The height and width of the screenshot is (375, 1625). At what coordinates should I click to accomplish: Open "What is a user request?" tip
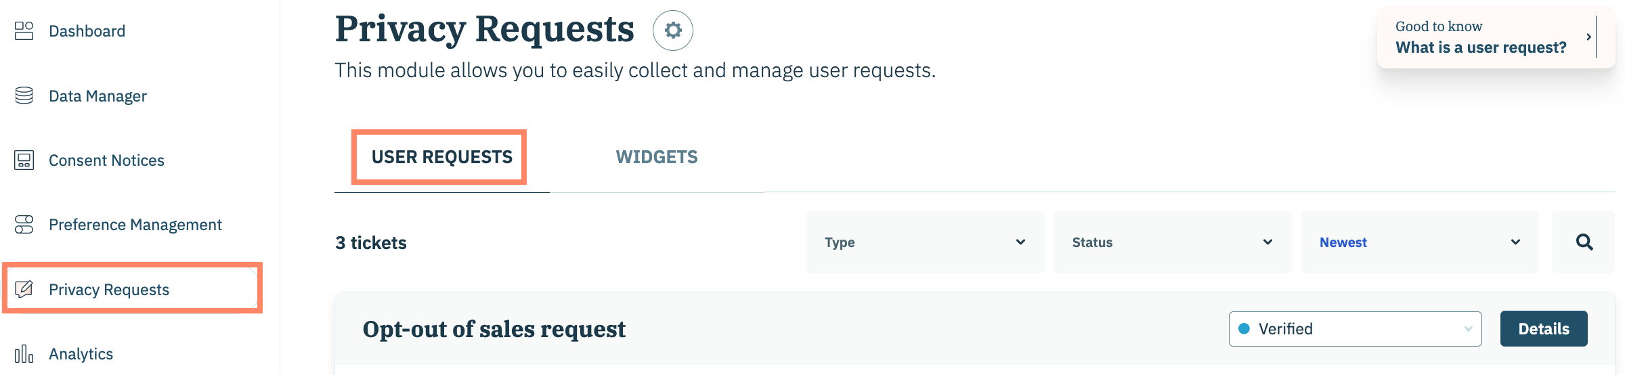[x=1481, y=47]
